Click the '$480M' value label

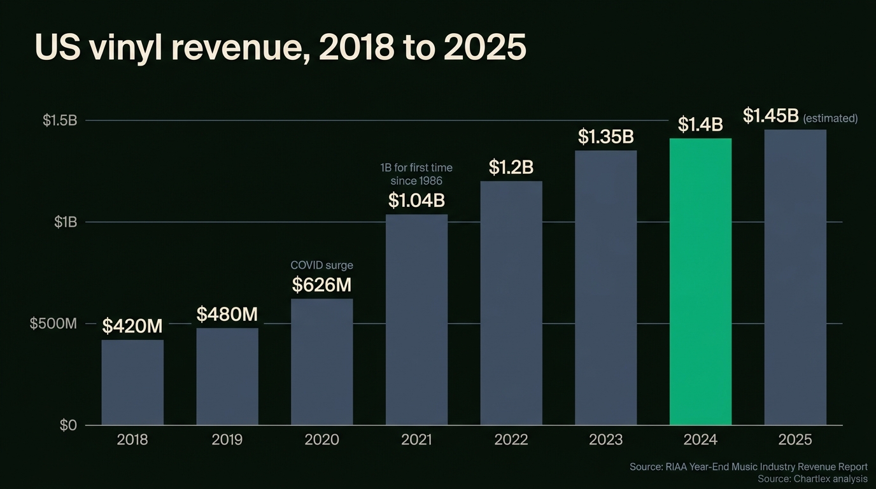227,314
